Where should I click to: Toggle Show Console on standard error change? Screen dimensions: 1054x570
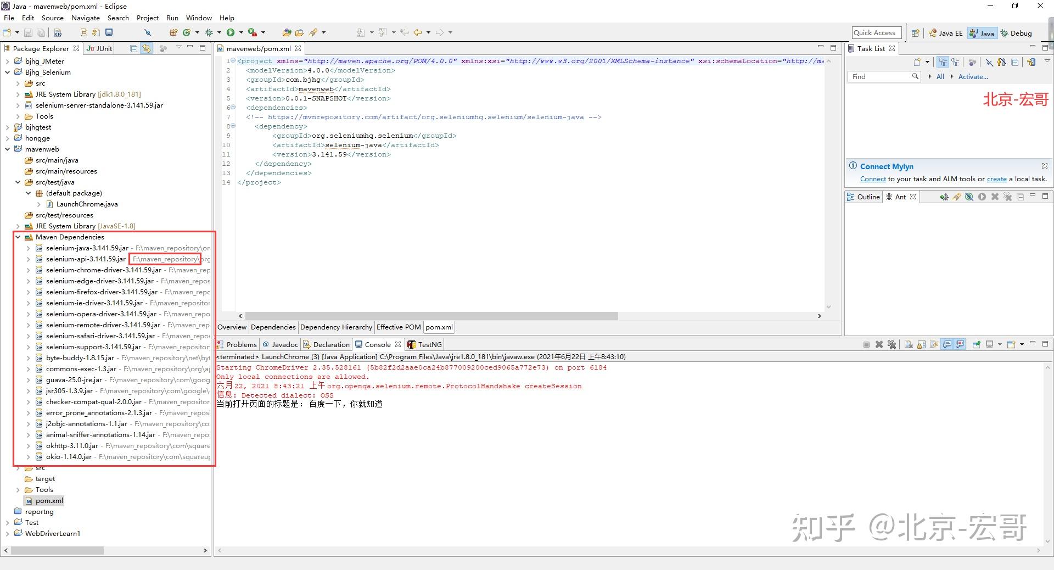[x=960, y=344]
